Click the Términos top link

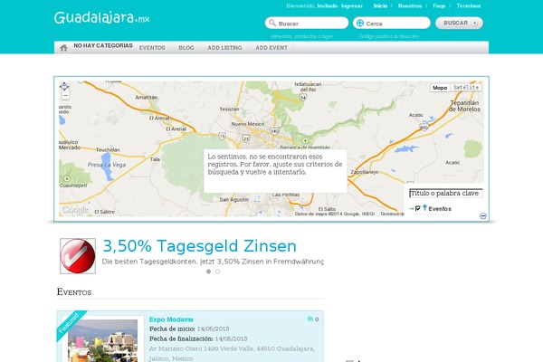[x=468, y=6]
